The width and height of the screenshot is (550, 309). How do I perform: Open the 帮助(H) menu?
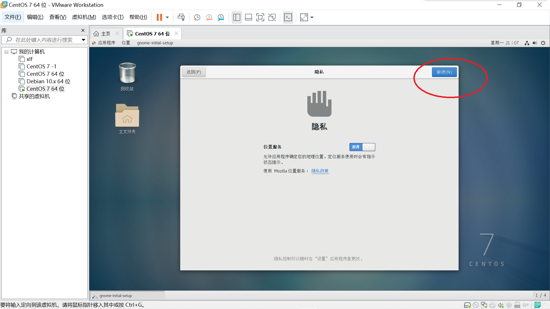[x=138, y=17]
